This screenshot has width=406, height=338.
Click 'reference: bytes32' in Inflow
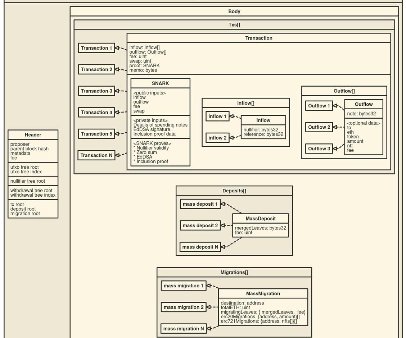tap(263, 134)
